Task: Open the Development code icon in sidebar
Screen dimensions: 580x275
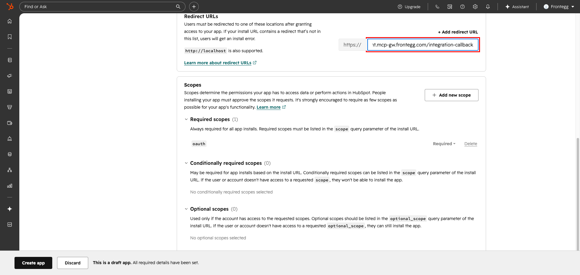Action: click(x=10, y=225)
